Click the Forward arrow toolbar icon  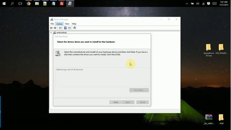55,28
